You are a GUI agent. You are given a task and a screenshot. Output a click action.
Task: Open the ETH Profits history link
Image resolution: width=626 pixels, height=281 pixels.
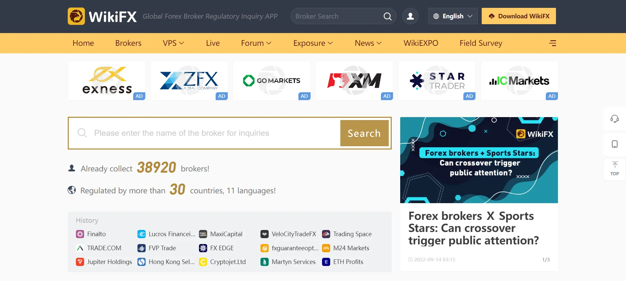point(348,262)
